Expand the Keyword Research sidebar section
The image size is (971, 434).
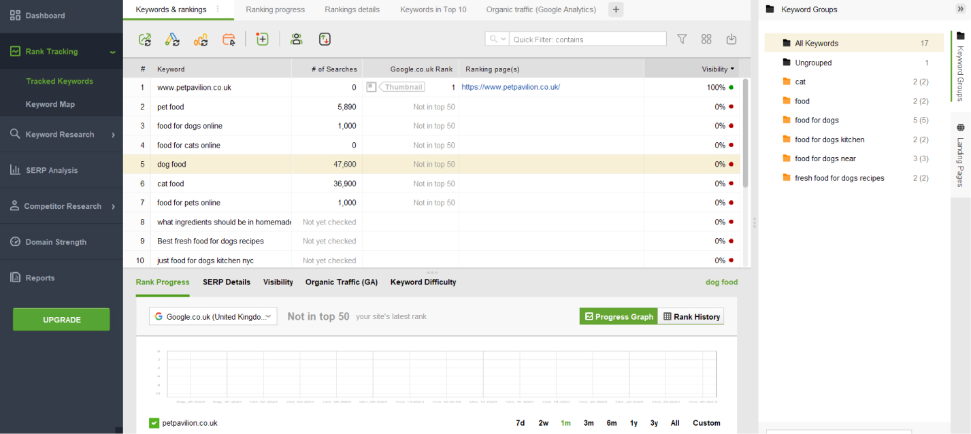tap(113, 135)
